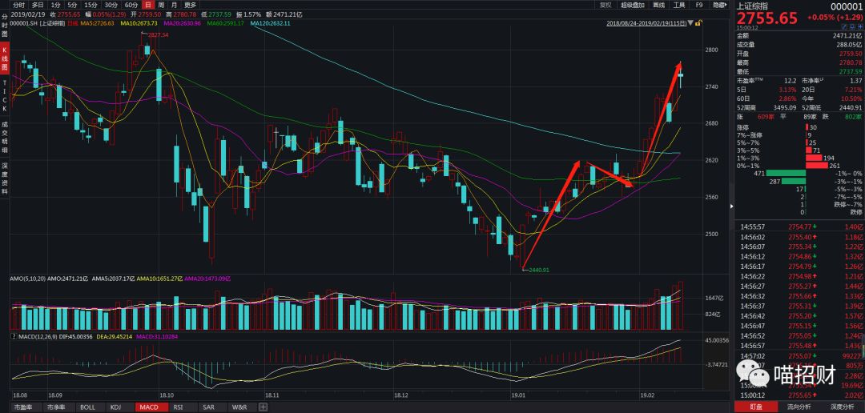Open 成交明细 in left sidebar

(5, 138)
